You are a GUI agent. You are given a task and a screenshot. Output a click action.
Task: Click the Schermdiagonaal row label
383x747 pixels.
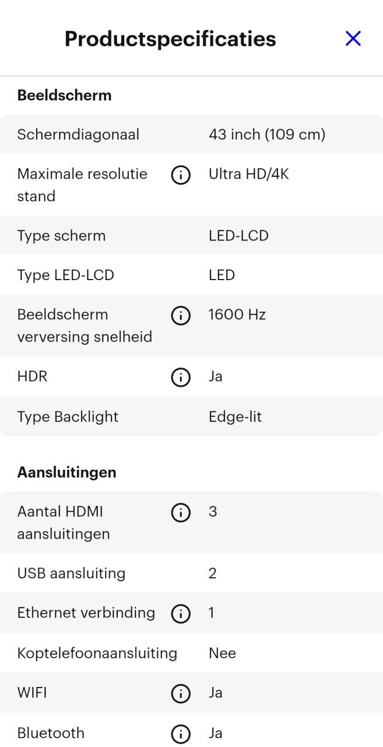coord(78,135)
